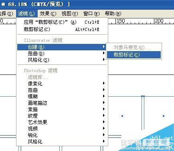Select 裁剪标记(C) with Alt+Ctrl+E shortcut
The height and width of the screenshot is (151, 174).
(62, 29)
